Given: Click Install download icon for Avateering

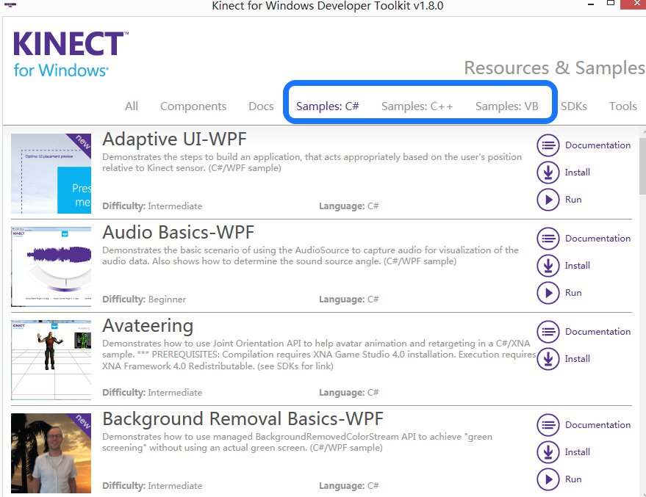Looking at the screenshot, I should point(548,359).
